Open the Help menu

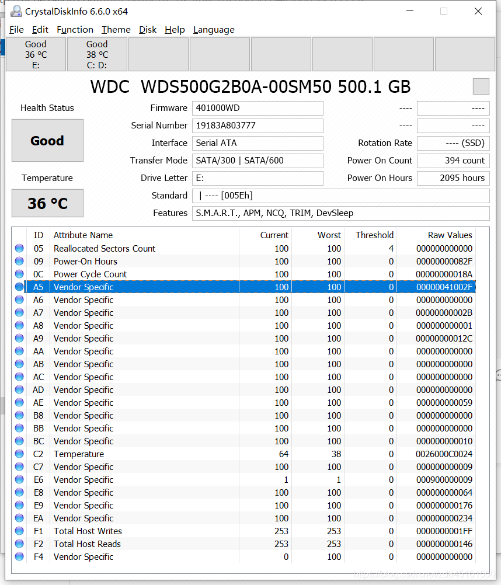click(x=175, y=29)
